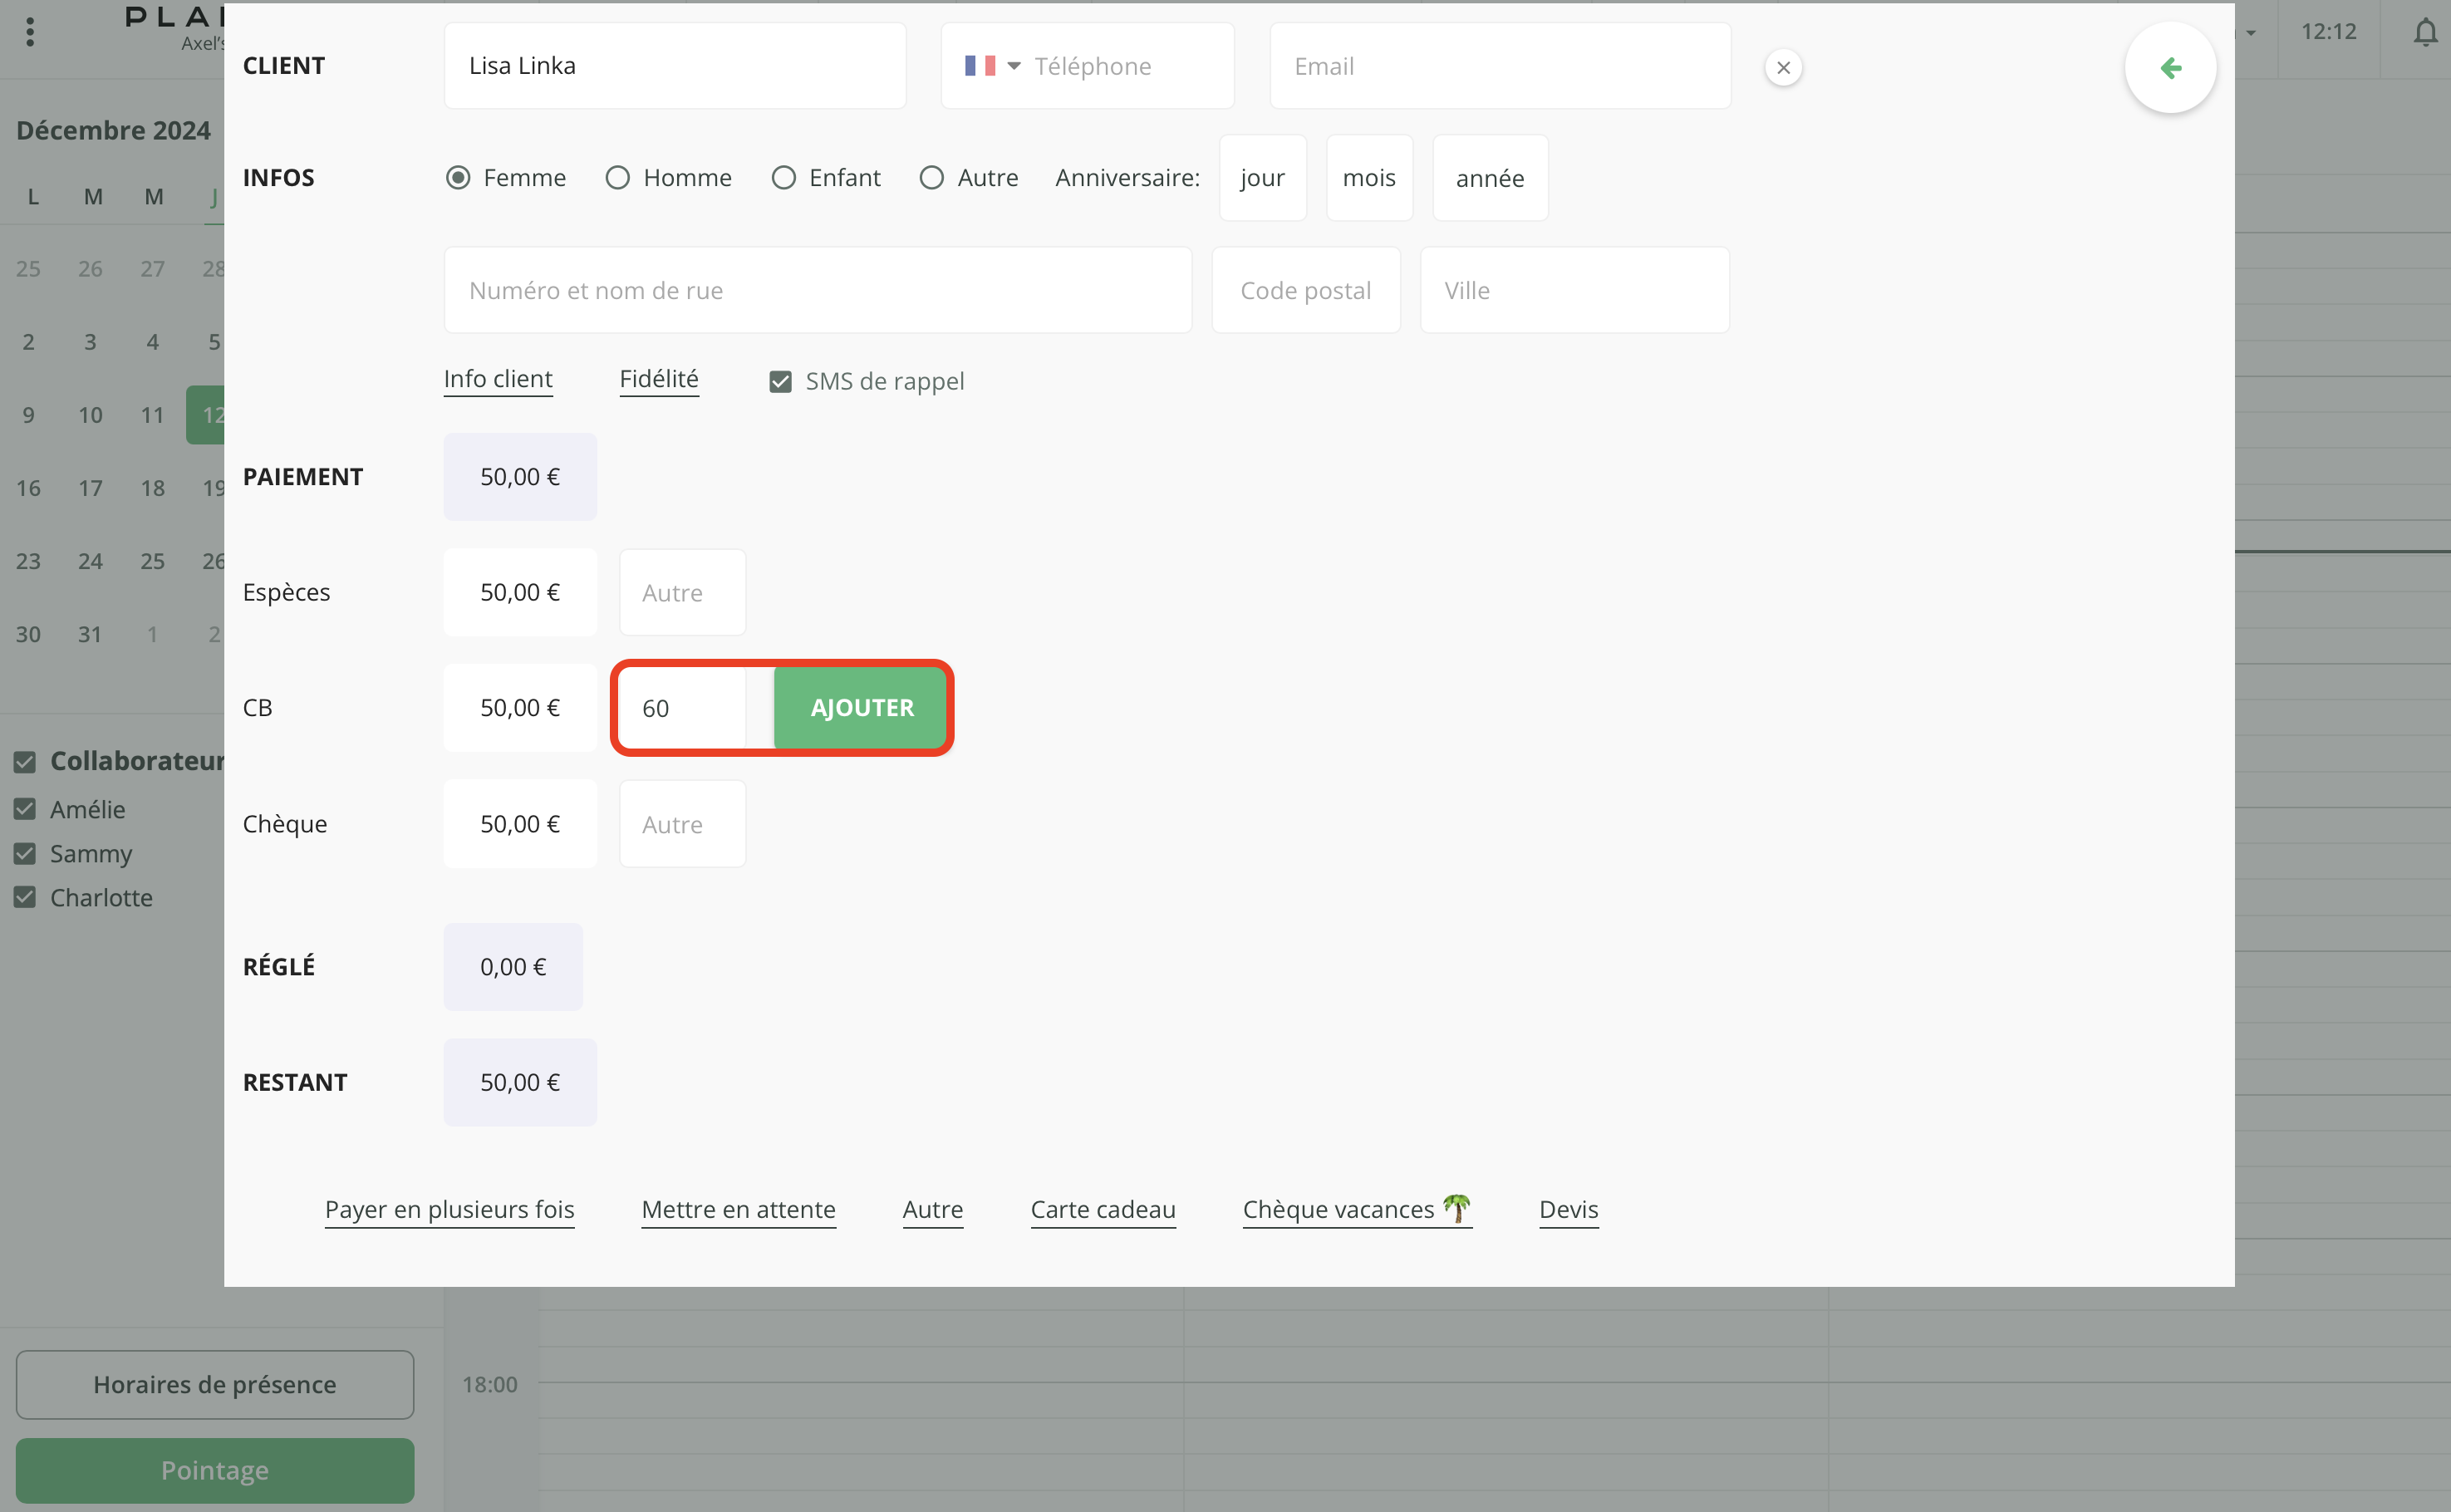Select the Homme radio button

(x=618, y=178)
